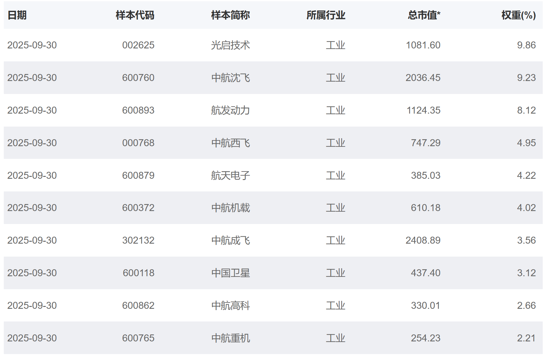Open the 中航沈飞 sample entry
This screenshot has width=544, height=355.
click(230, 78)
